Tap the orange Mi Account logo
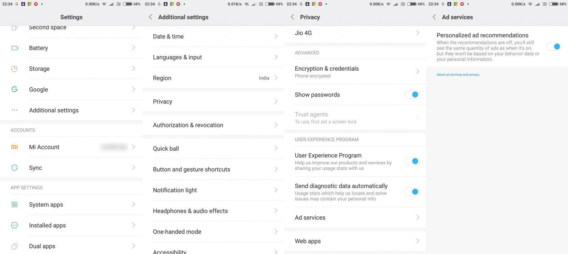 coord(15,147)
